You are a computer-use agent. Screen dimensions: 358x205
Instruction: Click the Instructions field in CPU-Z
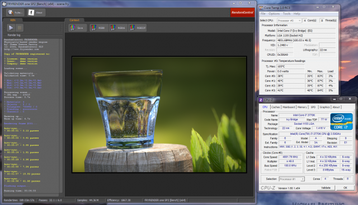click(315, 147)
